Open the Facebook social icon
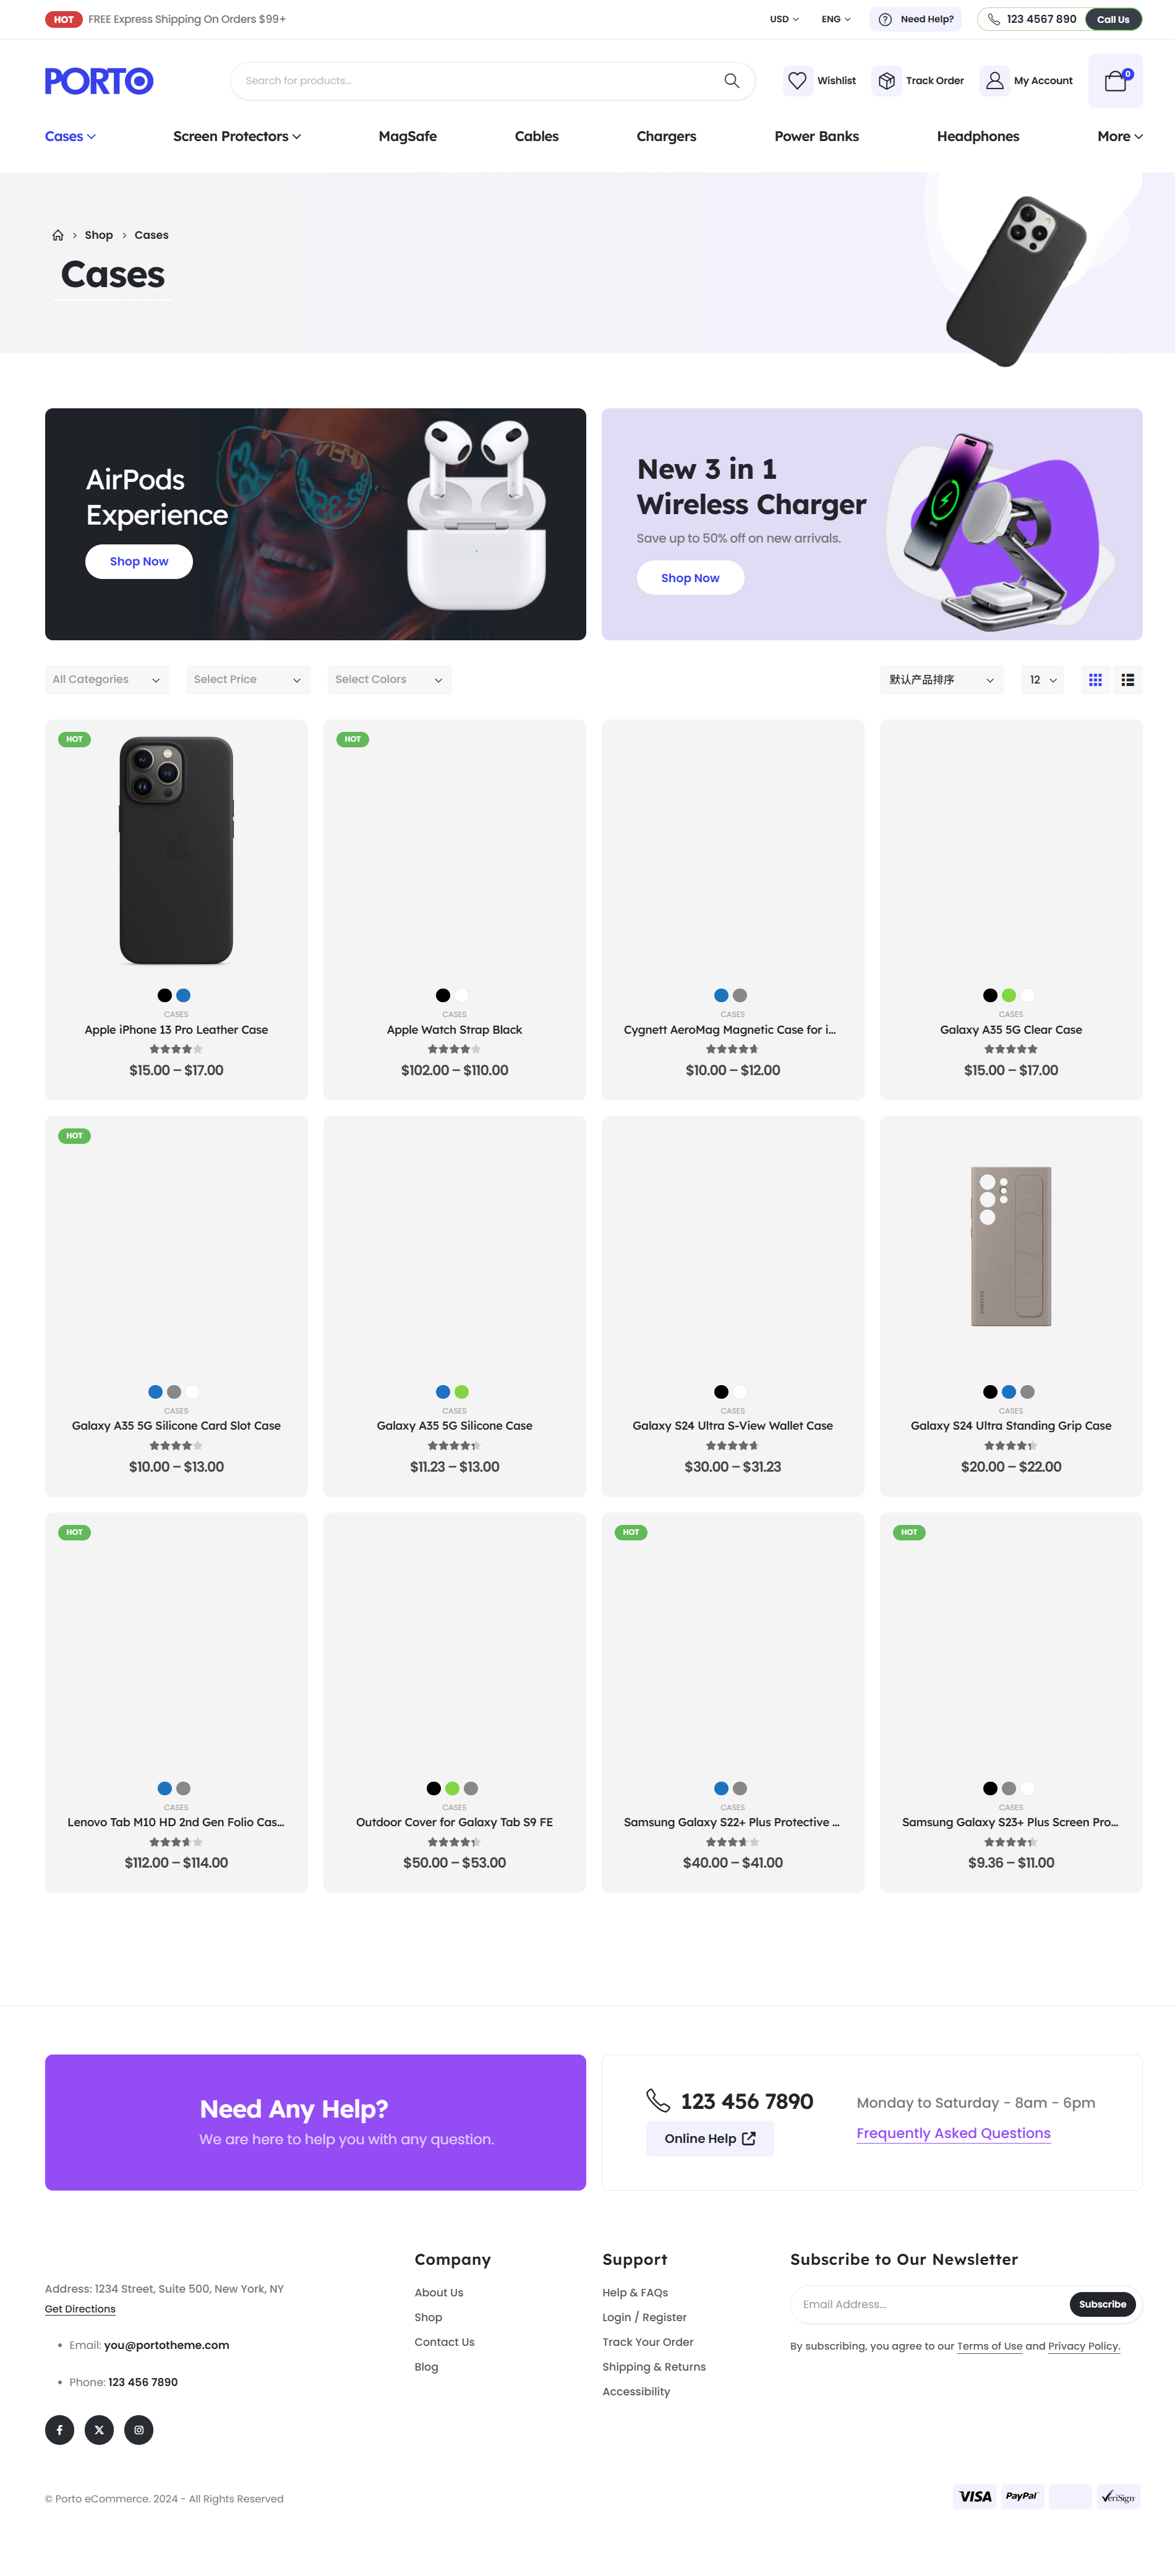Image resolution: width=1175 pixels, height=2576 pixels. coord(59,2430)
